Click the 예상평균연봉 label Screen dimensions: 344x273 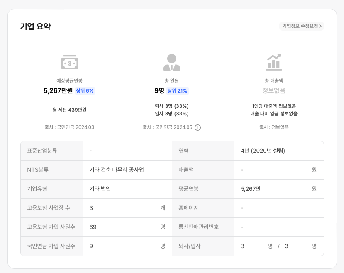pos(69,81)
